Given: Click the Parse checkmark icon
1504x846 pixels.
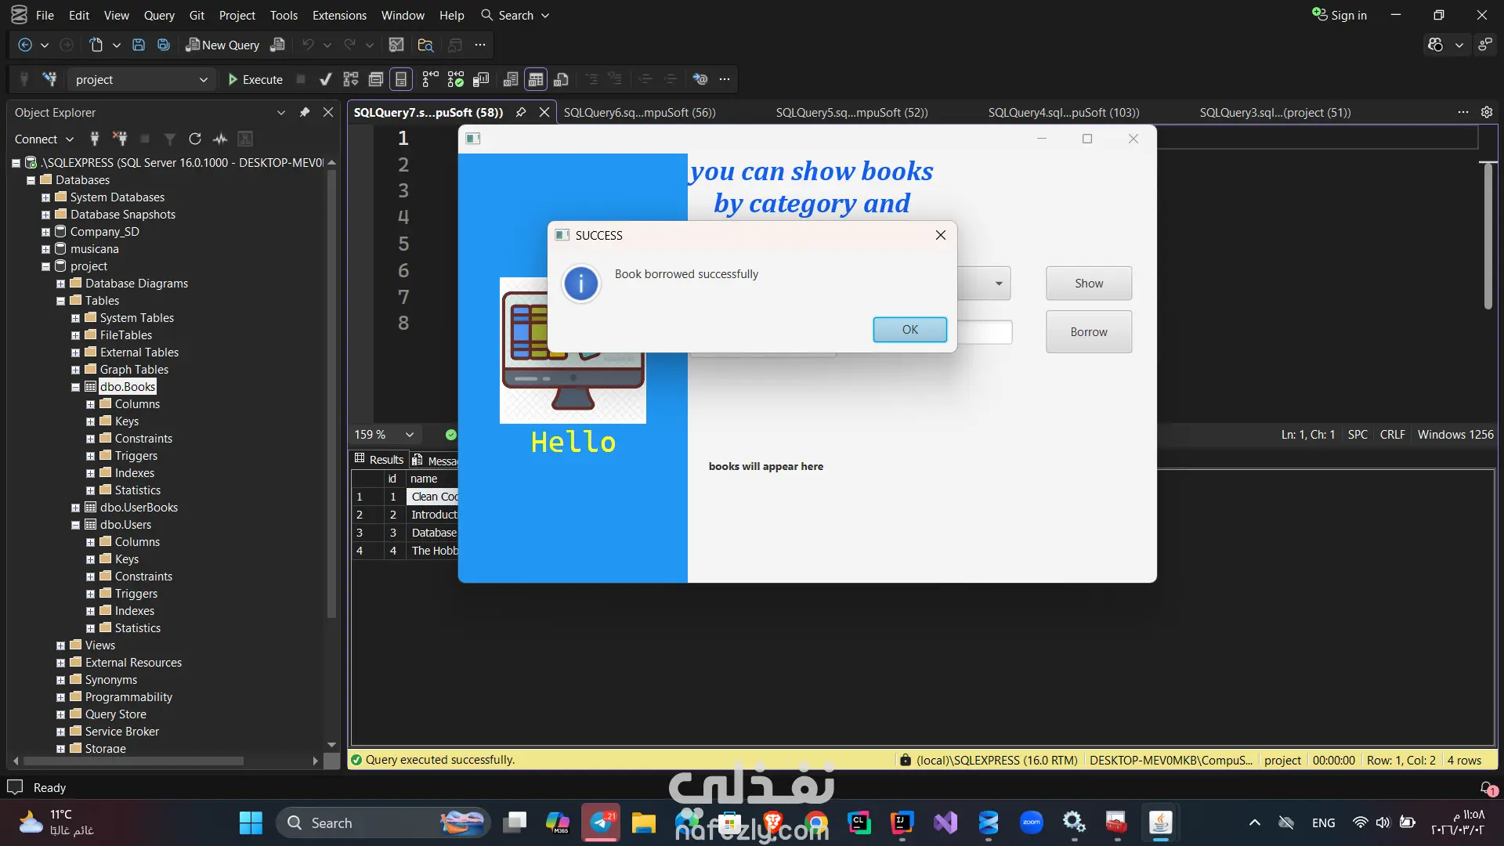Looking at the screenshot, I should pos(325,79).
